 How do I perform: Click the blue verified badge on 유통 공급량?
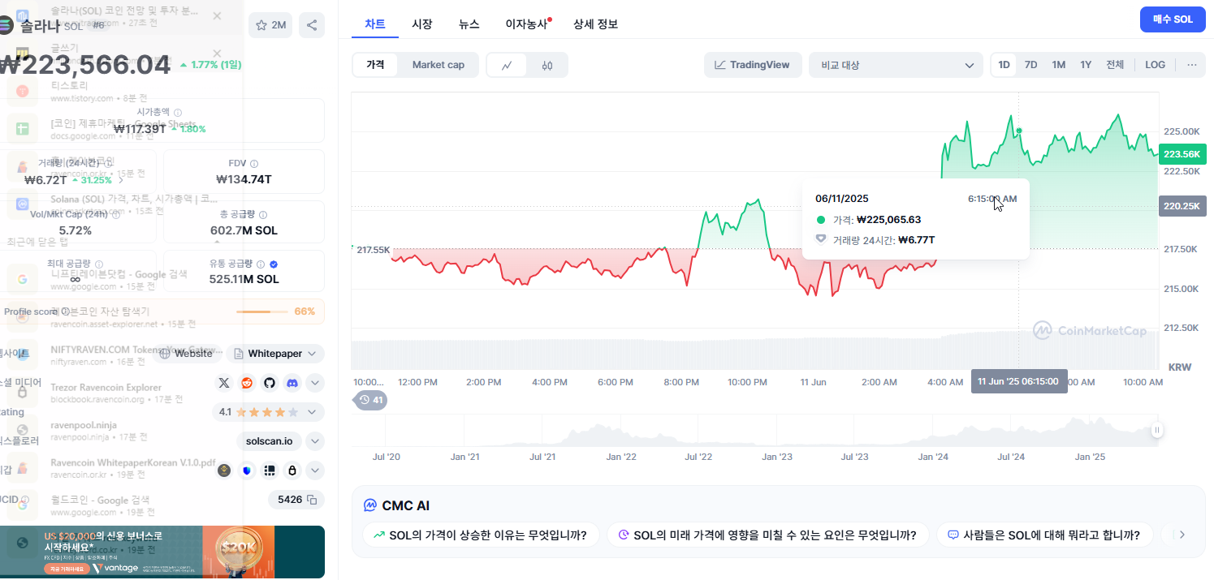point(274,264)
